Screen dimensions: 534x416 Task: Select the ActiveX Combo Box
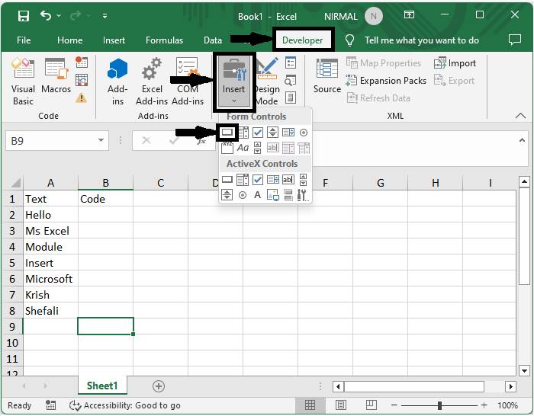point(243,180)
